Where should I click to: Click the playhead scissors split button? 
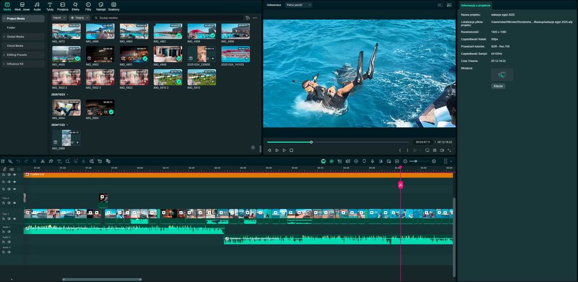pos(401,185)
